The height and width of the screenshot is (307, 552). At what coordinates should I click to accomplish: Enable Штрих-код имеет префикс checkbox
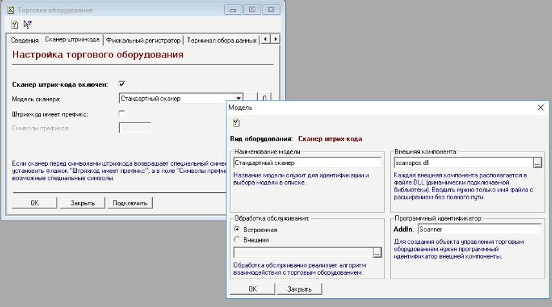point(122,114)
